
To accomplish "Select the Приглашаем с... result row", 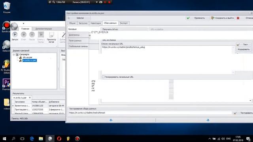I will pyautogui.click(x=38, y=110).
